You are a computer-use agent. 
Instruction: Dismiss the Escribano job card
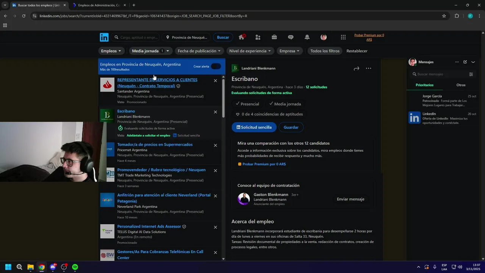pos(215,112)
